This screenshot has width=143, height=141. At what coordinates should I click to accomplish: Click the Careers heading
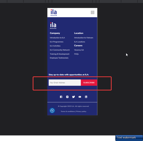[78, 46]
